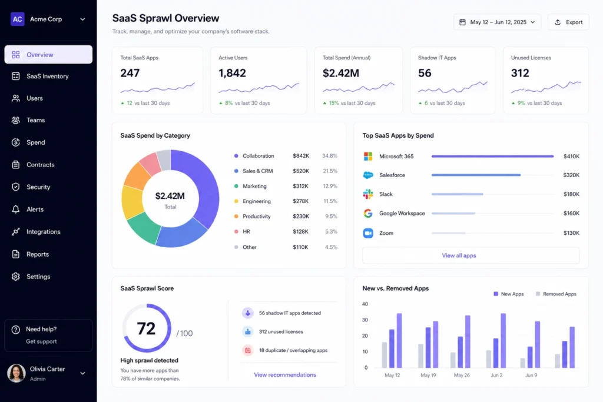Click '18 duplicate / overlapping apps' text
This screenshot has height=402, width=603.
coord(293,350)
